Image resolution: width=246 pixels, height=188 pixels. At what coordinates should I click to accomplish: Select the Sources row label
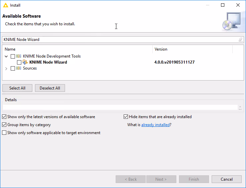[x=30, y=68]
